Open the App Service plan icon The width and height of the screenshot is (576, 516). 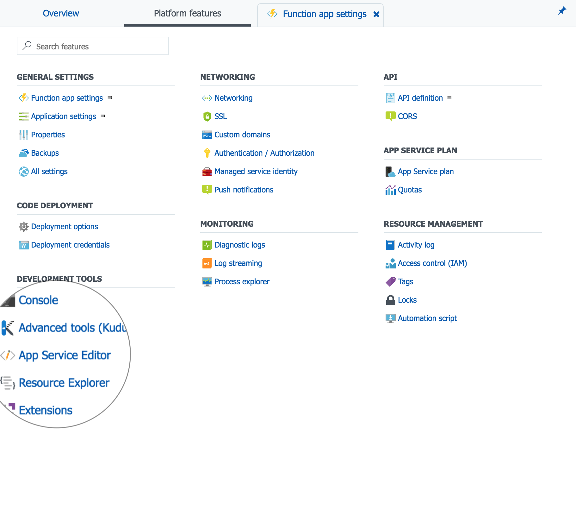click(x=390, y=171)
